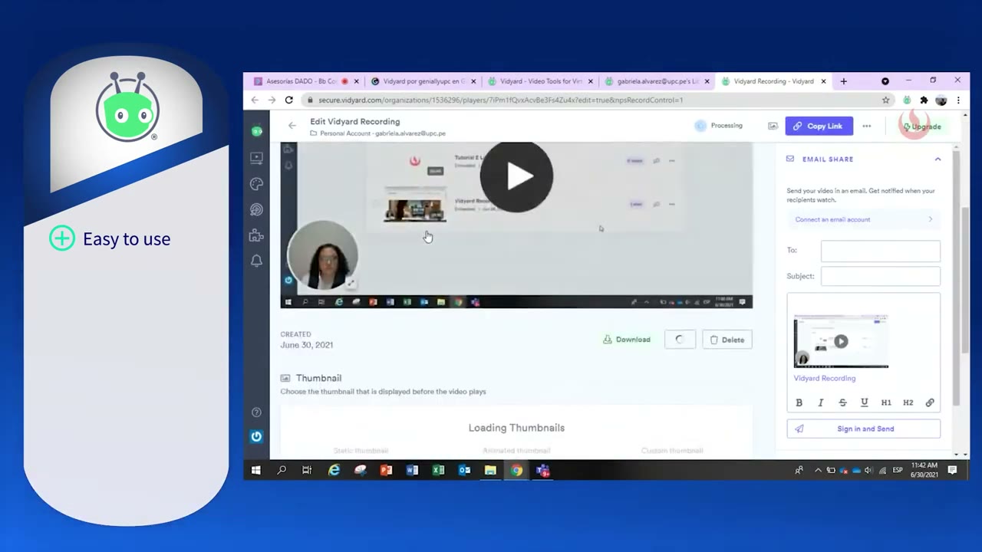Open notifications bell in Vidyard sidebar
Image resolution: width=982 pixels, height=552 pixels.
click(x=256, y=261)
